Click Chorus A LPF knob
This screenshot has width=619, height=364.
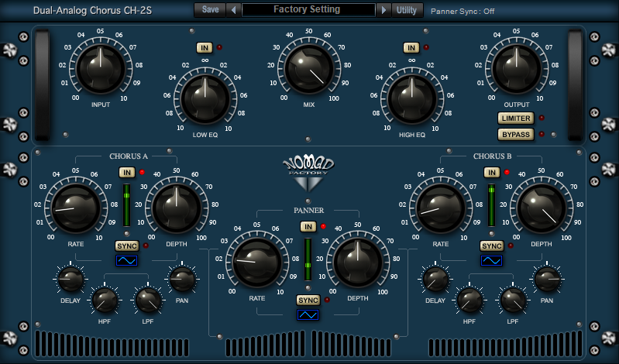[148, 300]
